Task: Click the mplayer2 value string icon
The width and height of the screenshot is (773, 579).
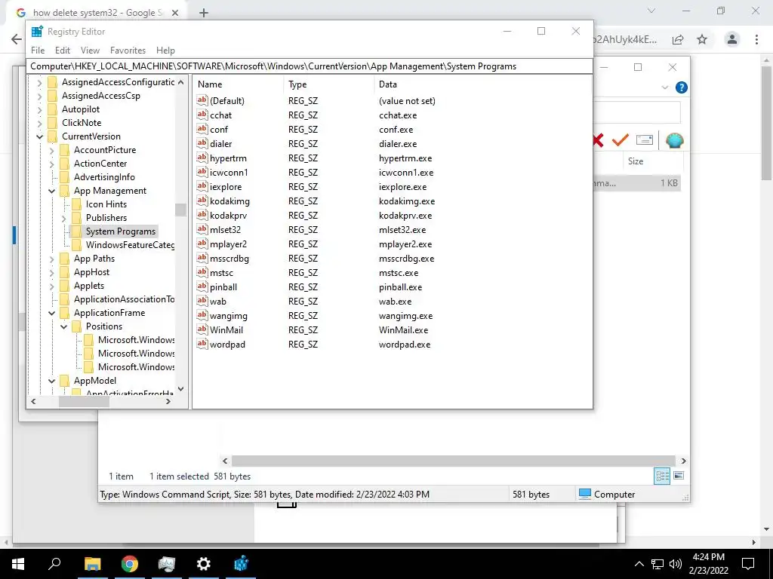Action: [x=202, y=244]
